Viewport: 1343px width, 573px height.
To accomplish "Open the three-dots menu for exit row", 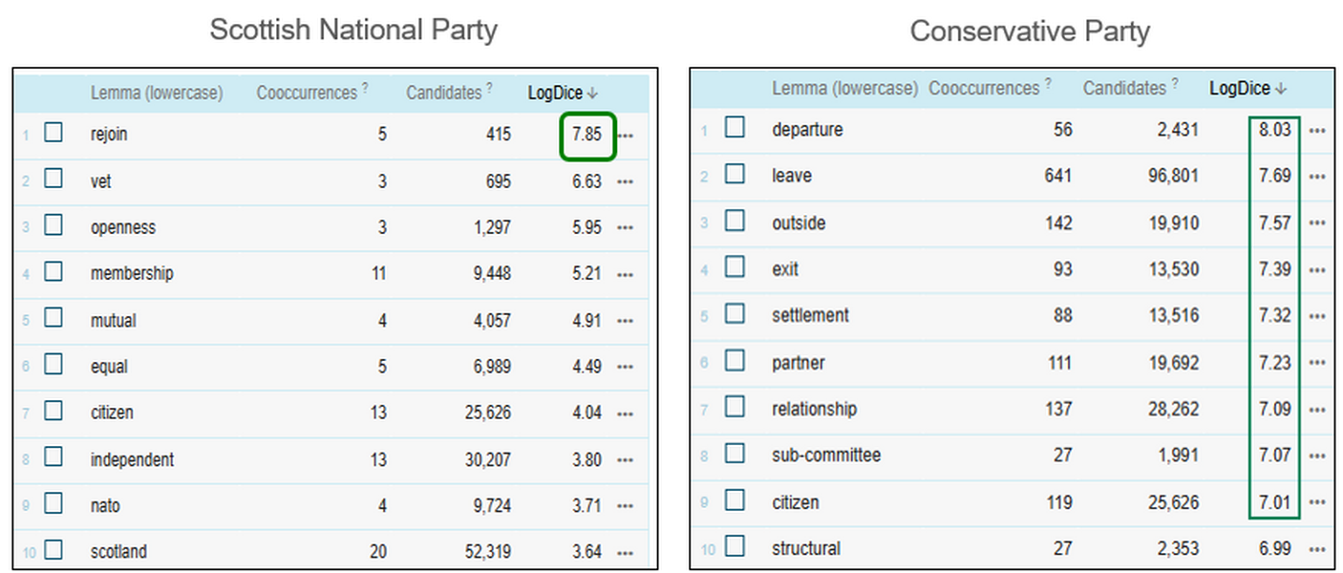I will click(x=1317, y=270).
